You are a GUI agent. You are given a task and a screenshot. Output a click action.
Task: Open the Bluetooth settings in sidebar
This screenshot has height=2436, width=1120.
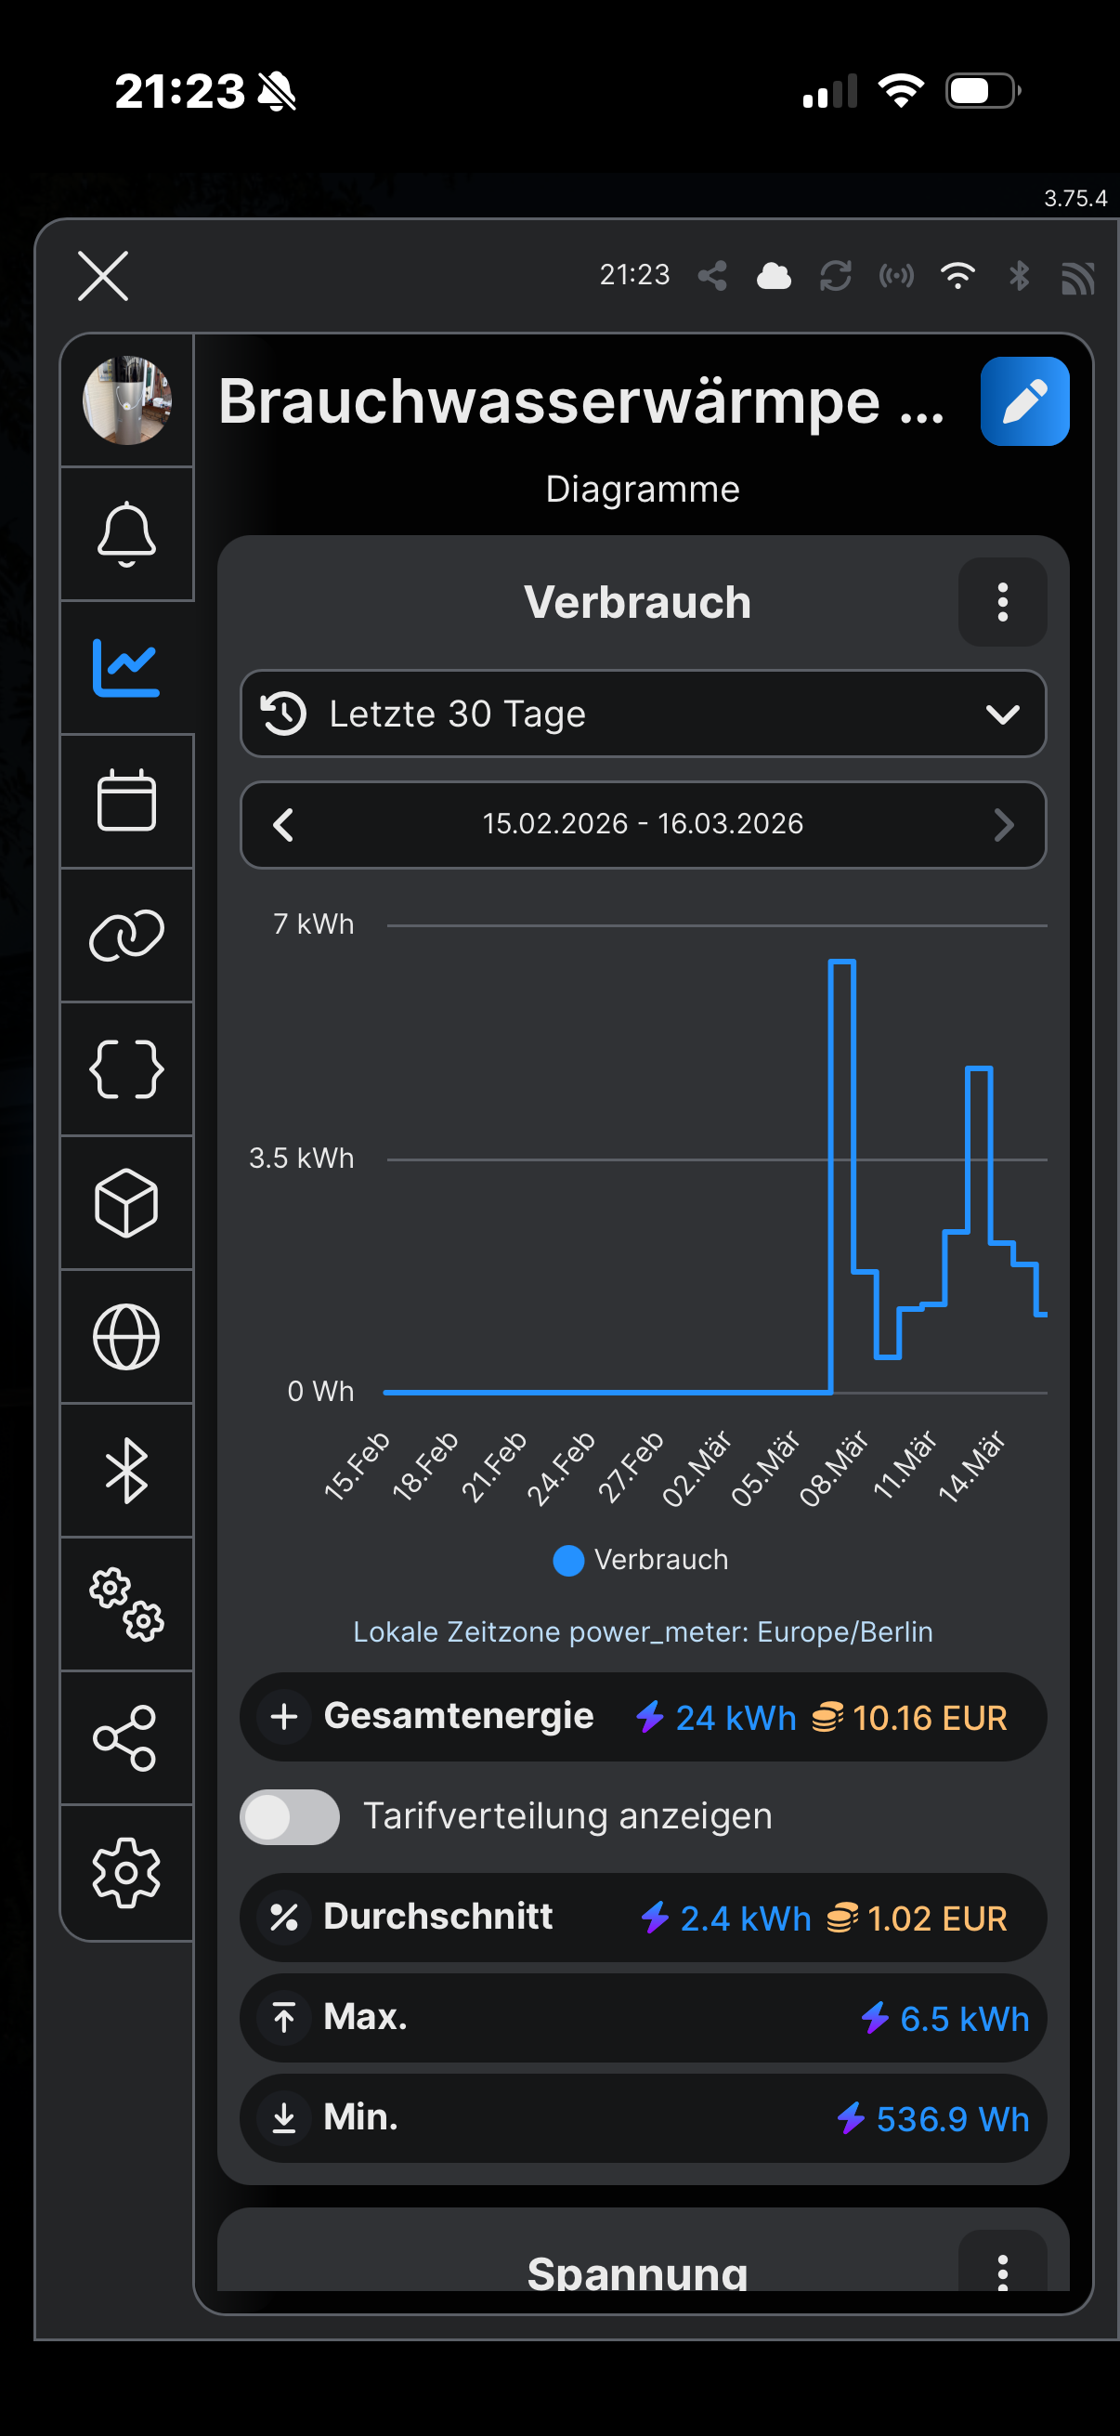[x=126, y=1471]
